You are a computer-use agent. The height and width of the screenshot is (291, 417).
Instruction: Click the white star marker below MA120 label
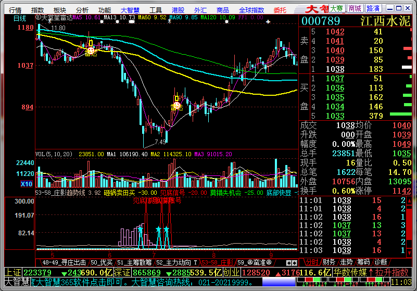226,22
